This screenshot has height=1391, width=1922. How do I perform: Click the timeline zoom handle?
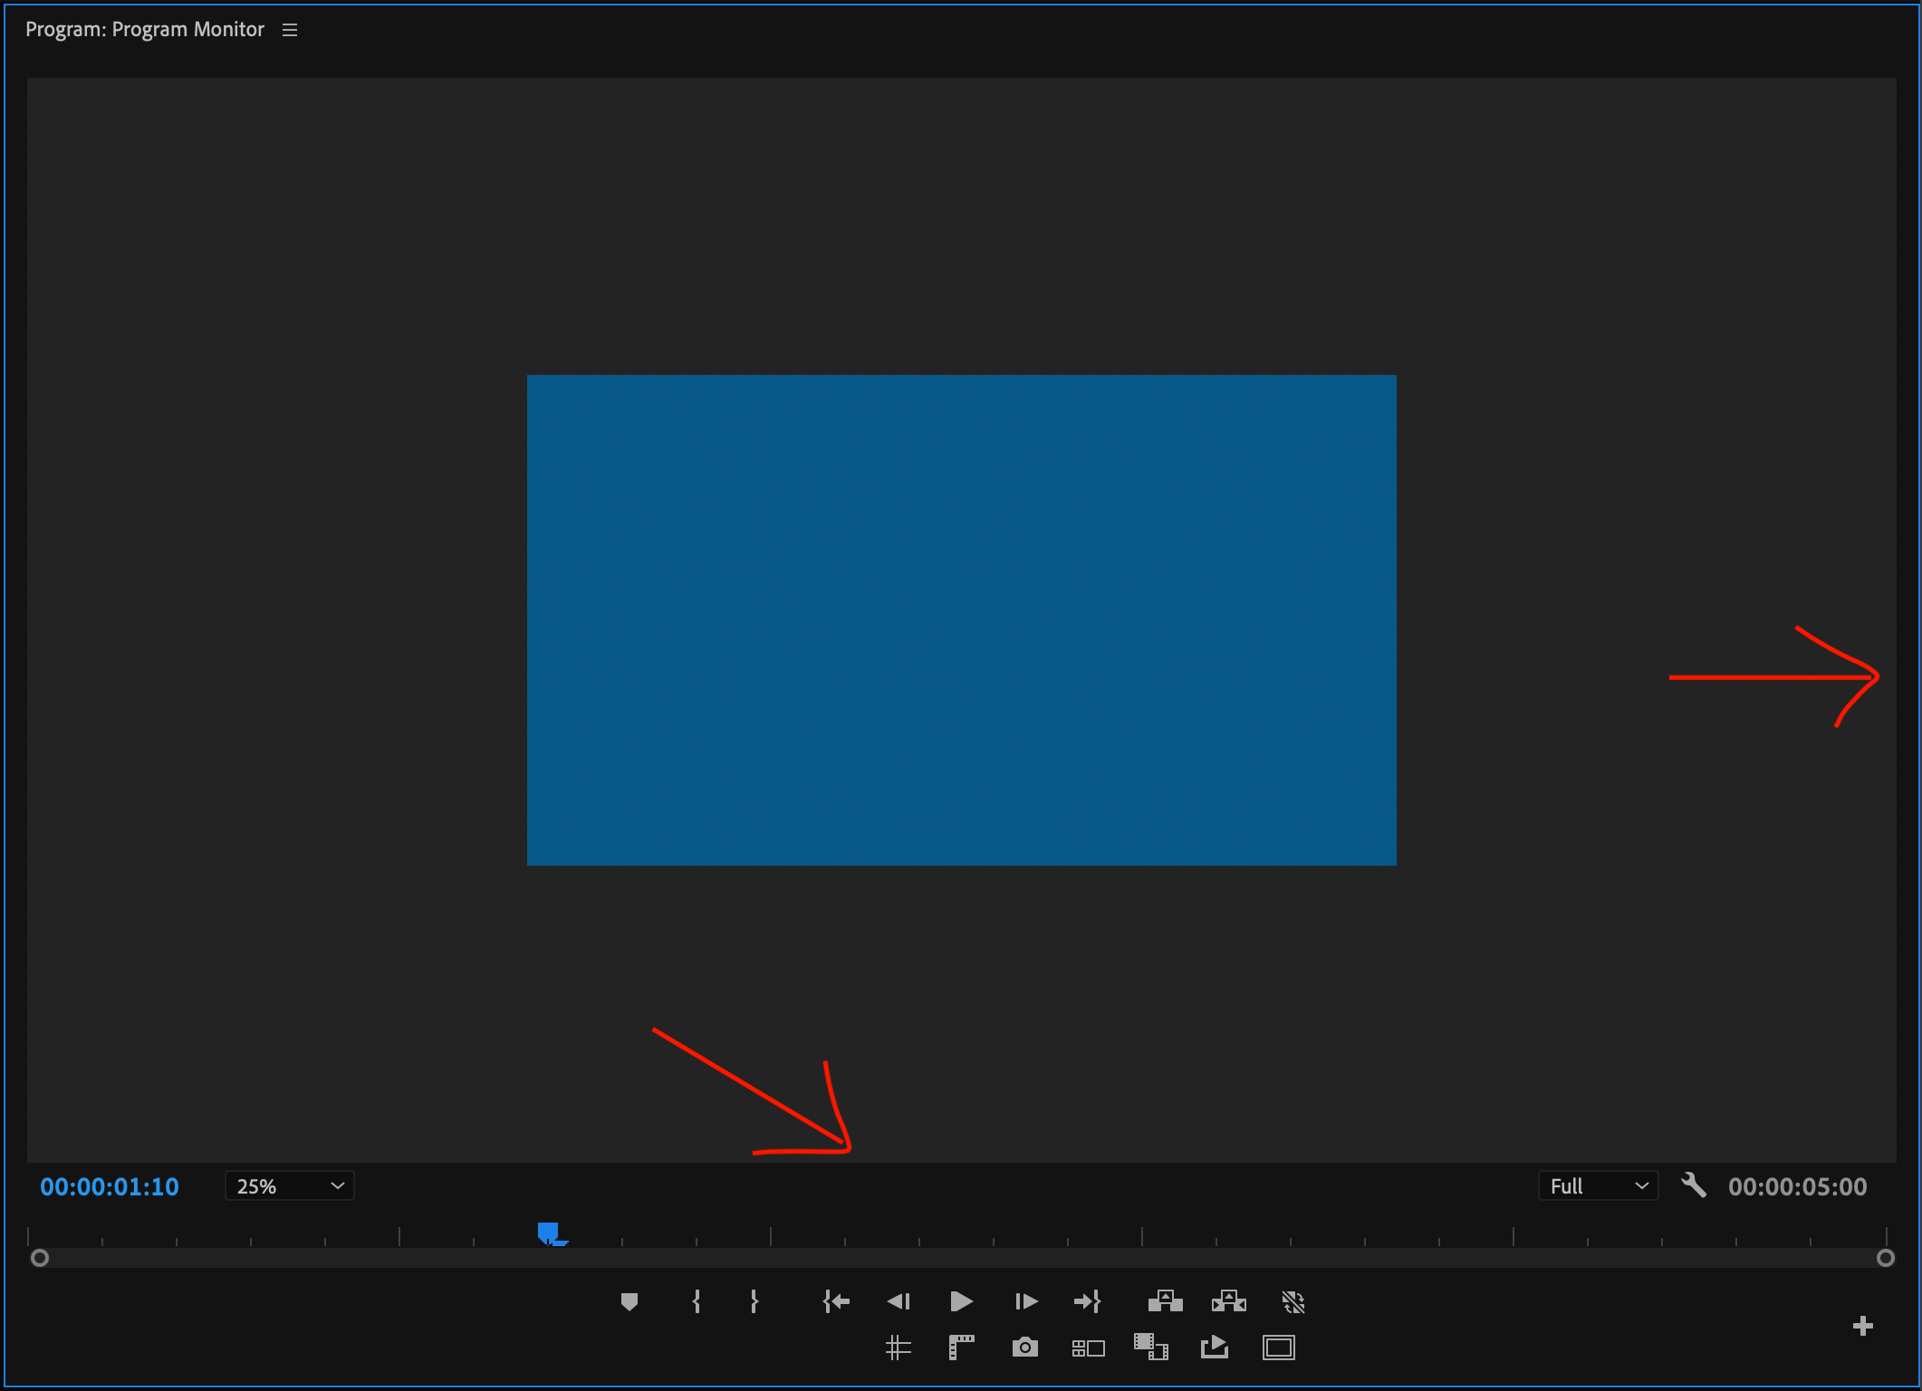coord(40,1257)
